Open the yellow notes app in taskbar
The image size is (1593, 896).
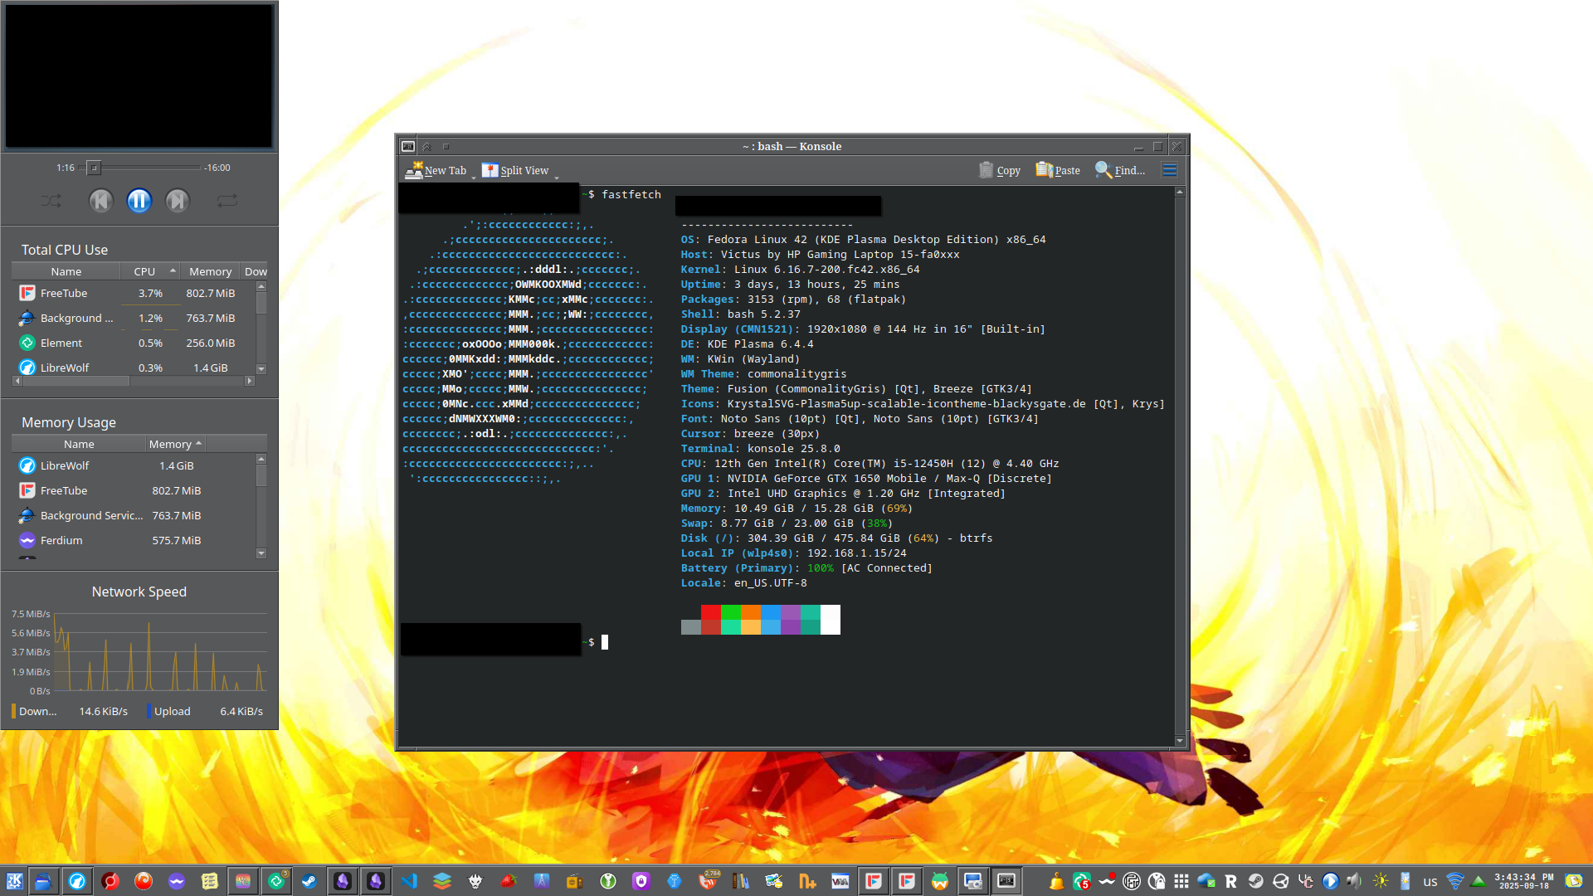pyautogui.click(x=210, y=881)
